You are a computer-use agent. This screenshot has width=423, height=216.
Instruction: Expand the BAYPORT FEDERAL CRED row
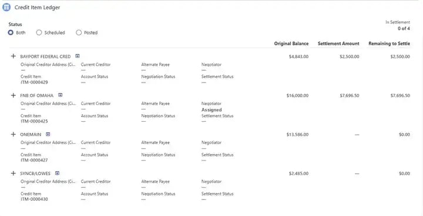tap(13, 56)
